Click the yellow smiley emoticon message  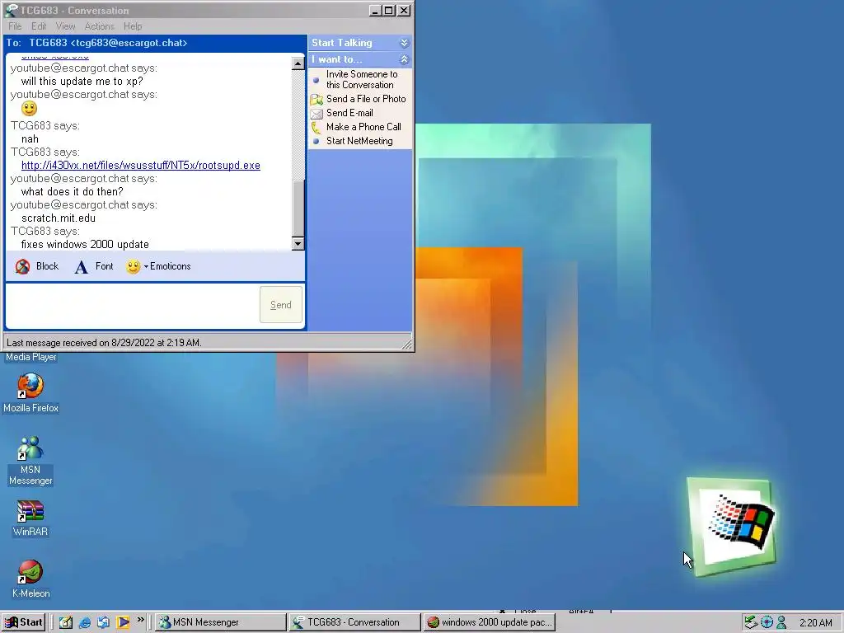(29, 109)
